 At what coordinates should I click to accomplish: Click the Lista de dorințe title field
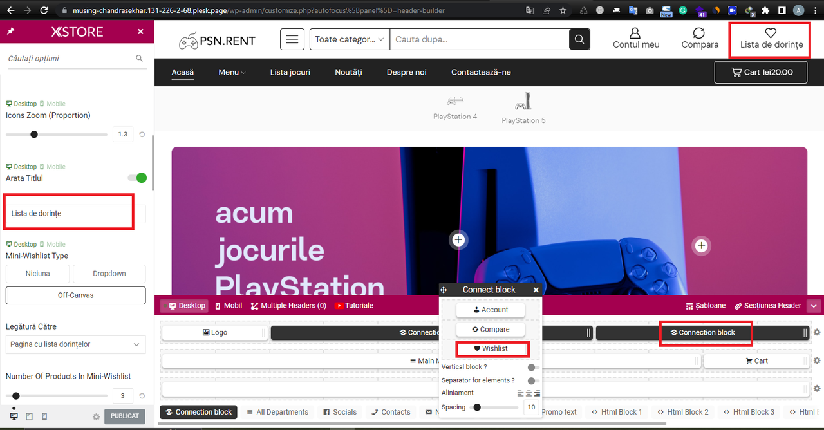coord(76,214)
